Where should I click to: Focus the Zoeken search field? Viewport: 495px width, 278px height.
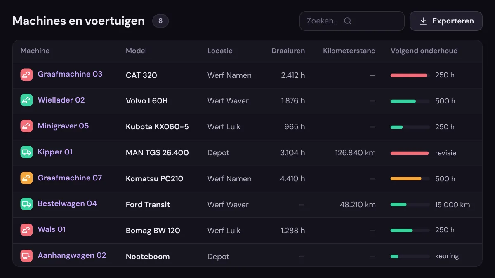tap(352, 21)
